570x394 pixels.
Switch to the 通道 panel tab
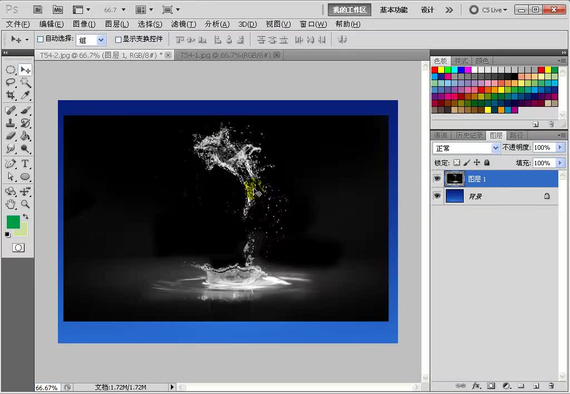click(x=440, y=135)
